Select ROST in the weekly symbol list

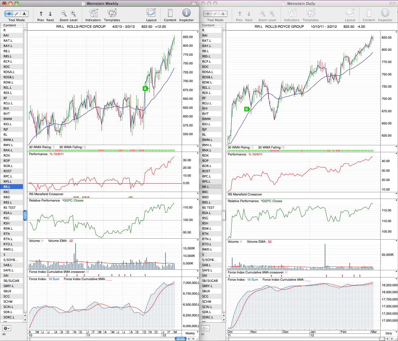(12, 171)
